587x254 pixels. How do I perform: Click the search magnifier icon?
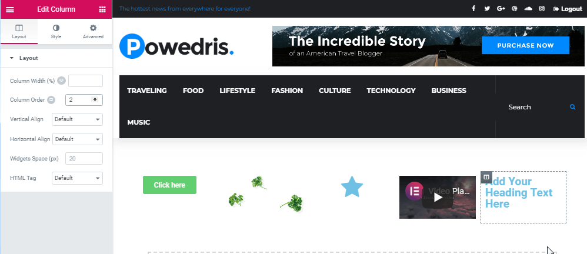572,107
